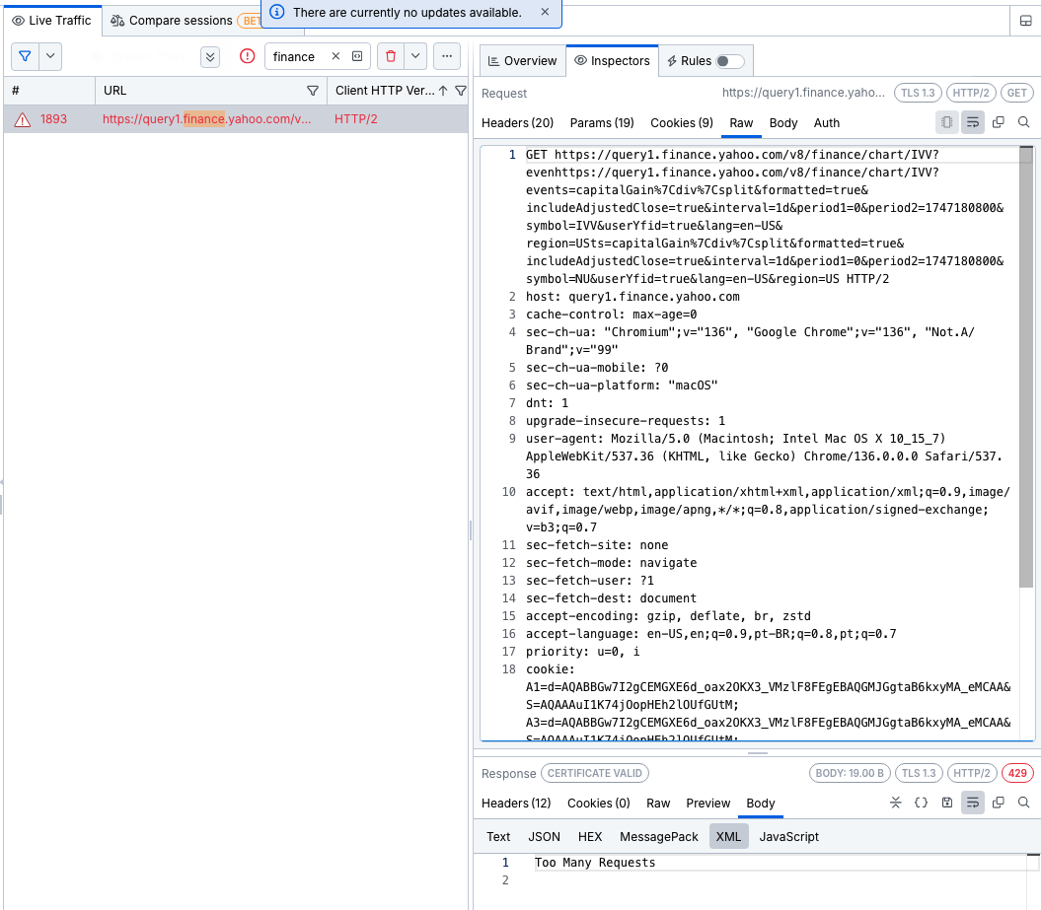This screenshot has height=910, width=1041.
Task: Click the finance search filter field
Action: (x=296, y=56)
